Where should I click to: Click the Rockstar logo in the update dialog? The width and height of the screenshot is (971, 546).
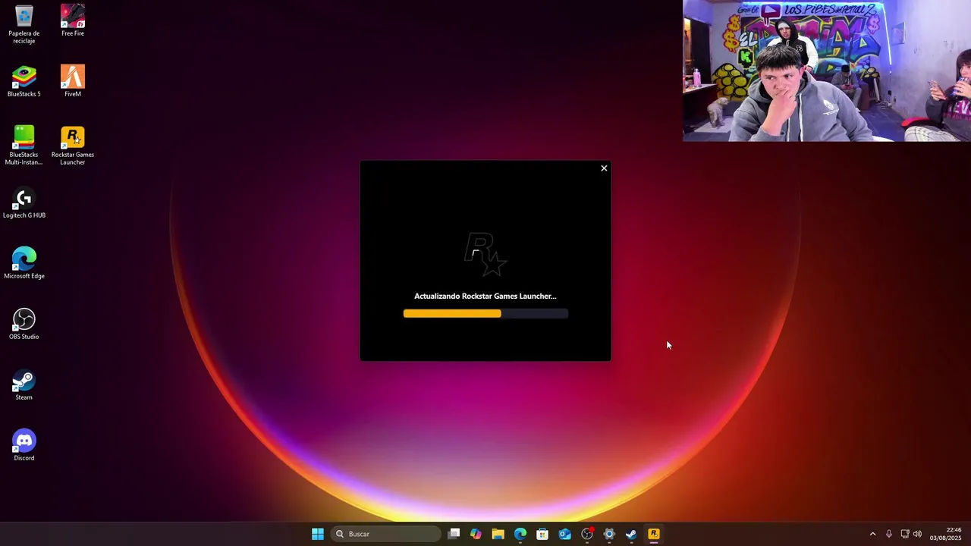point(485,255)
